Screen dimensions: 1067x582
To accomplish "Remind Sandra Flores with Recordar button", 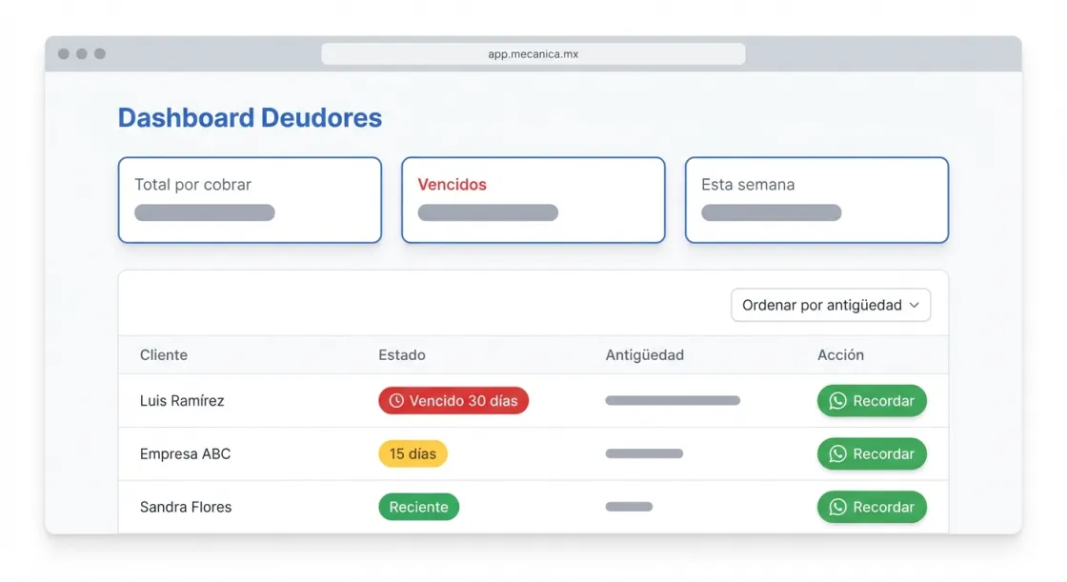I will pos(872,507).
